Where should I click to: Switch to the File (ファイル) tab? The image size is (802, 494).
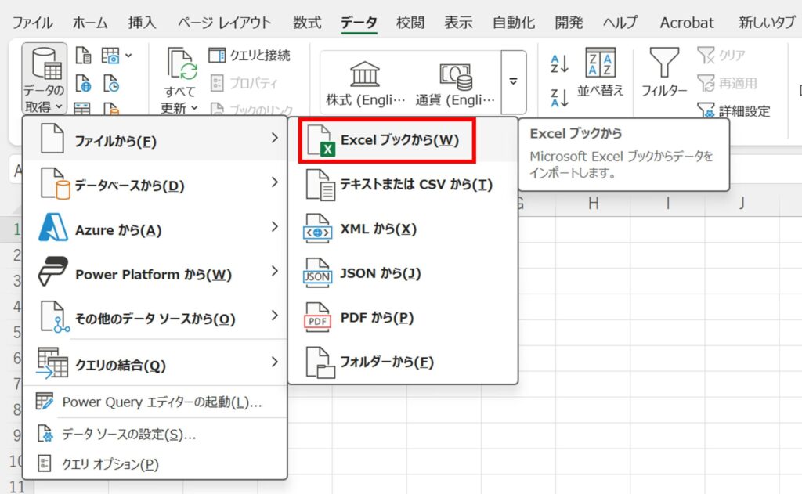coord(32,23)
